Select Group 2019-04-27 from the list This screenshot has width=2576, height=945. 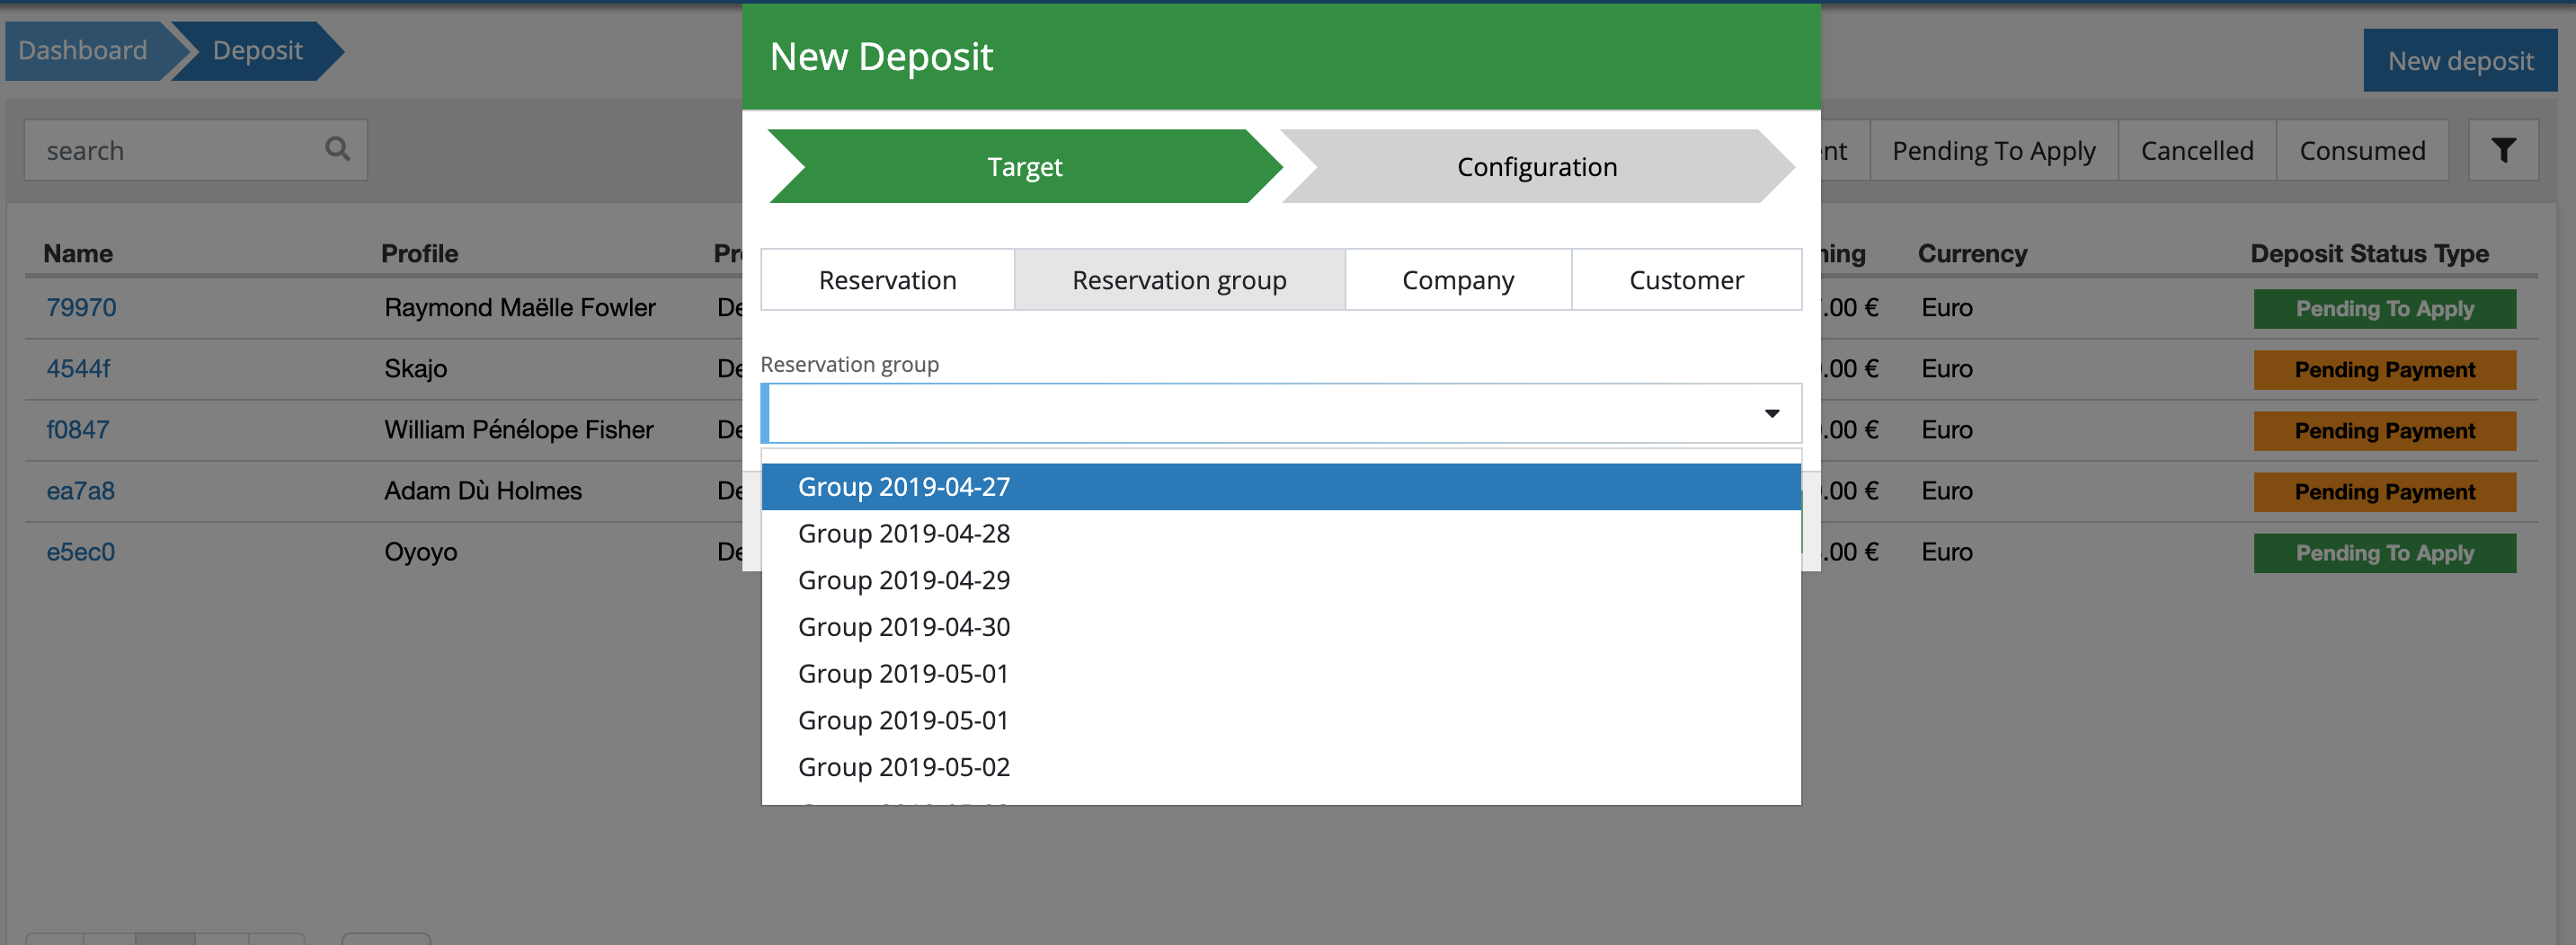903,487
